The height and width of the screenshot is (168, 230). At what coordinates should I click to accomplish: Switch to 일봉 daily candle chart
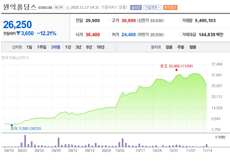tap(169, 47)
